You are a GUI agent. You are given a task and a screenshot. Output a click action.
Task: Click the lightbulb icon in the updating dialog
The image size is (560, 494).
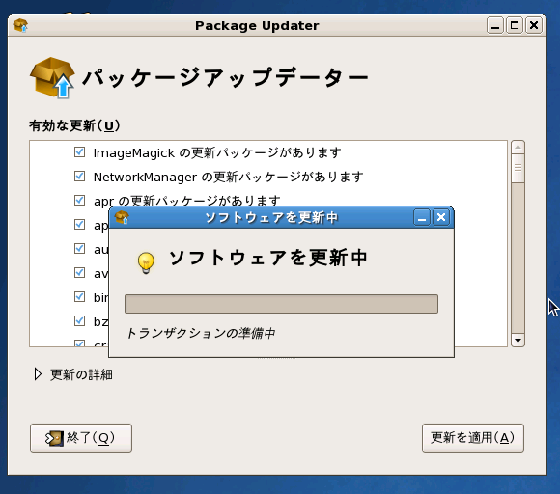(146, 262)
